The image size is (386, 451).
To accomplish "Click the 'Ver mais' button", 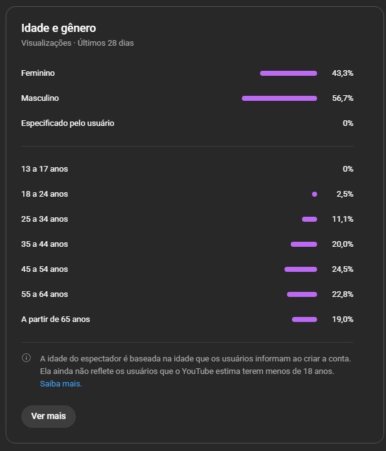I will pyautogui.click(x=48, y=417).
